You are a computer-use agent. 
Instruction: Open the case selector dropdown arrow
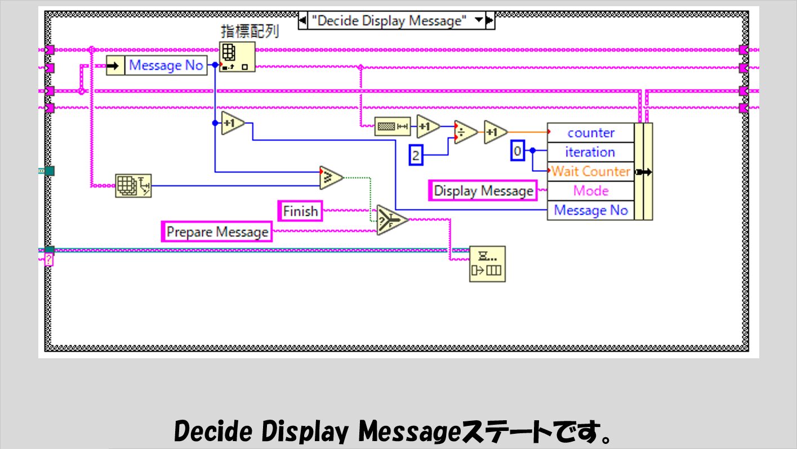pos(479,21)
